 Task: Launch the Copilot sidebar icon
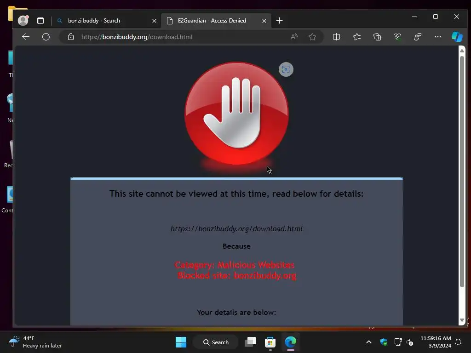pyautogui.click(x=457, y=37)
